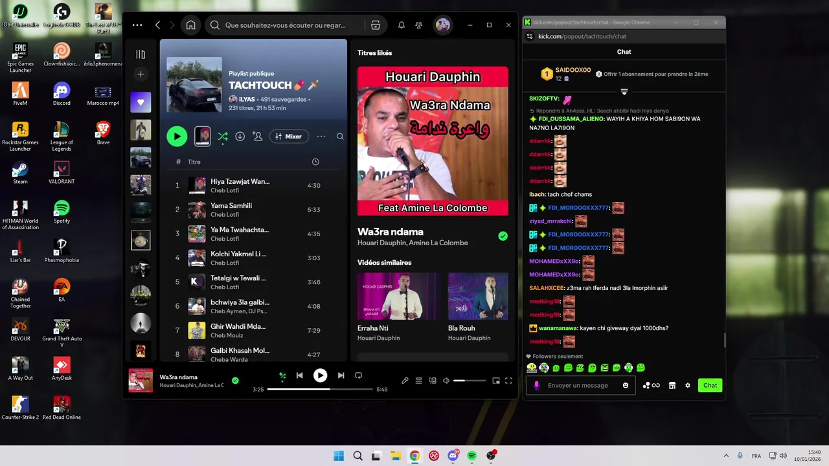Open Spotify notifications bell
This screenshot has height=466, width=829.
click(402, 25)
